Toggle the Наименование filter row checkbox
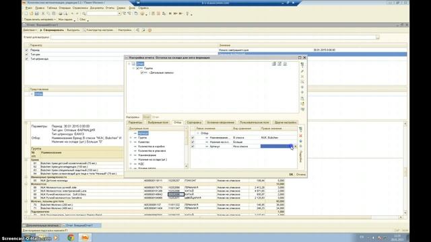This screenshot has width=431, height=242. [x=193, y=138]
